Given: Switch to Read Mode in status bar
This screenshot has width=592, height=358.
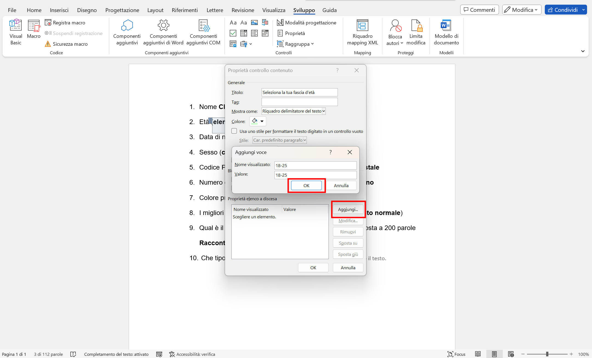Looking at the screenshot, I should click(478, 354).
